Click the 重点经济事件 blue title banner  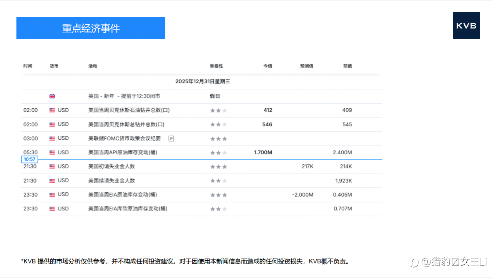pos(91,28)
